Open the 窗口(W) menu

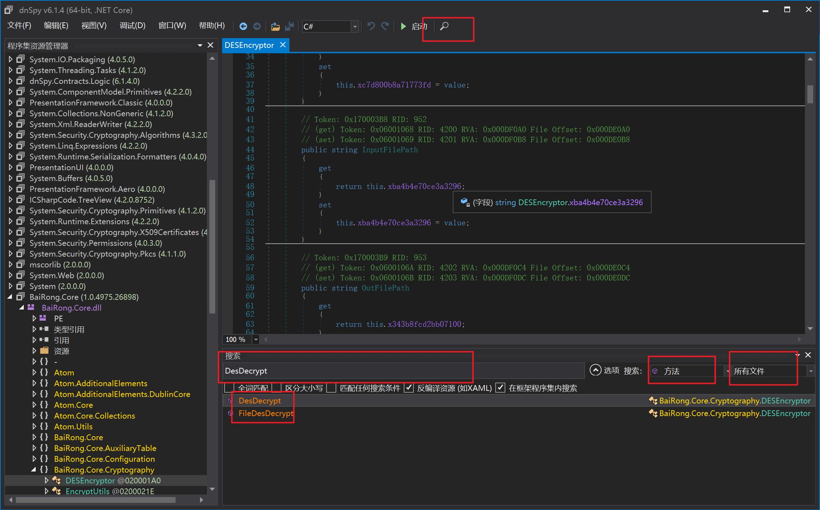click(172, 26)
